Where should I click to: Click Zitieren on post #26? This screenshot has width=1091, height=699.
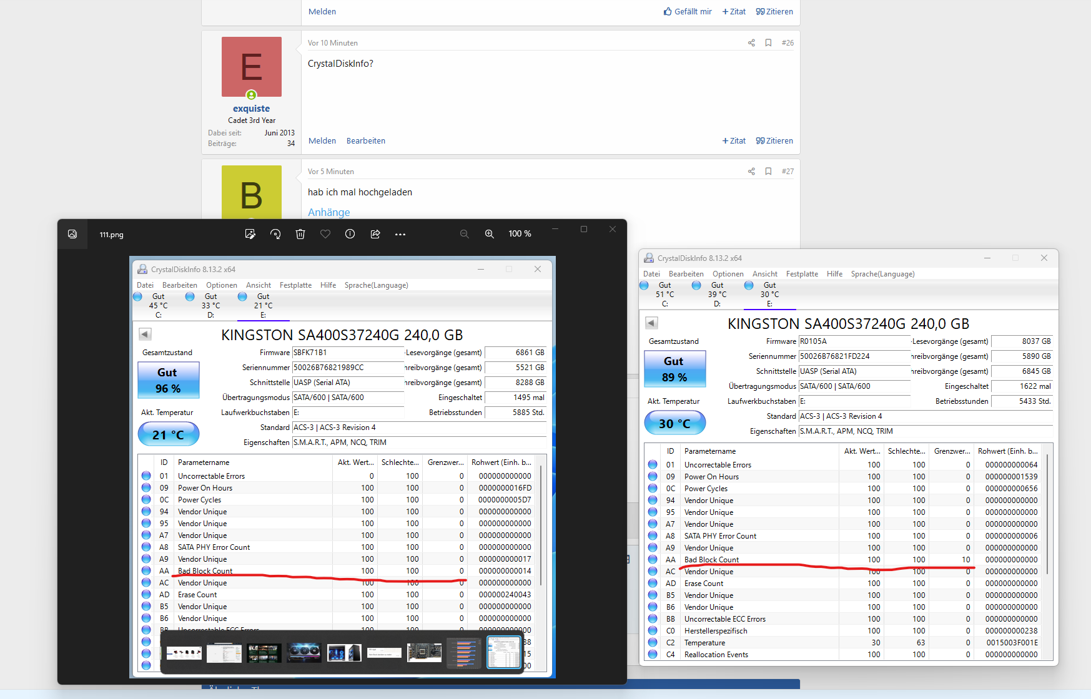coord(774,141)
